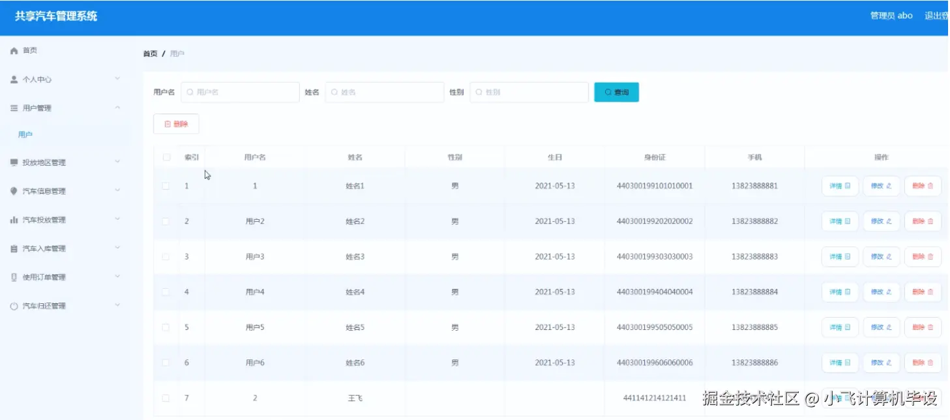
Task: Open the 汽车信息管理 menu
Action: [65, 191]
